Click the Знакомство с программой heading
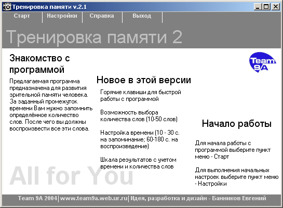This screenshot has width=283, height=208. tap(39, 64)
